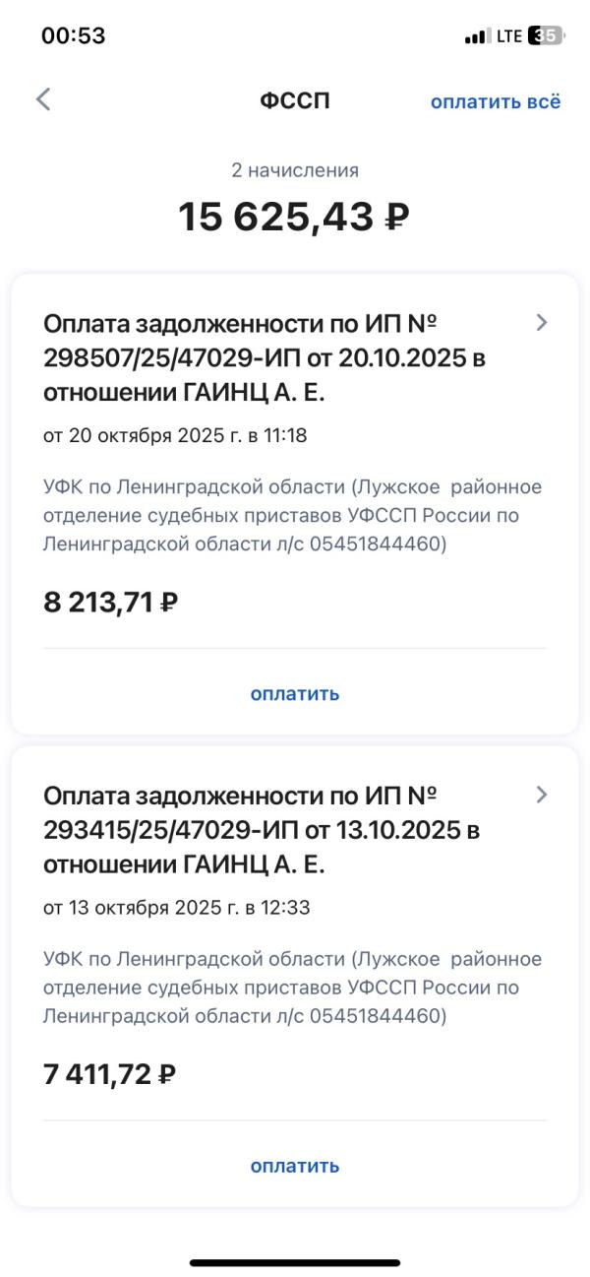
Task: Expand details chevron for IP 293415/25/47029-ИП
Action: 542,795
